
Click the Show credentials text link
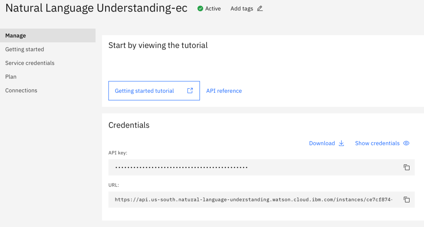(x=377, y=143)
